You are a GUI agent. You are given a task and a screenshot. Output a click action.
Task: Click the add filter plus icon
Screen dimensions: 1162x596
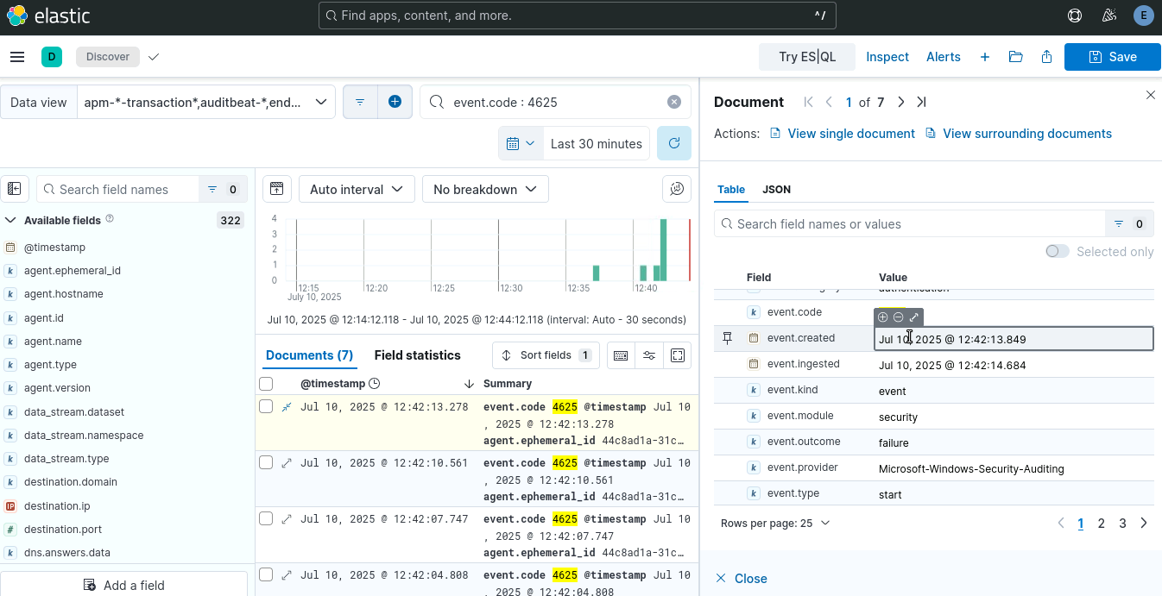[395, 102]
